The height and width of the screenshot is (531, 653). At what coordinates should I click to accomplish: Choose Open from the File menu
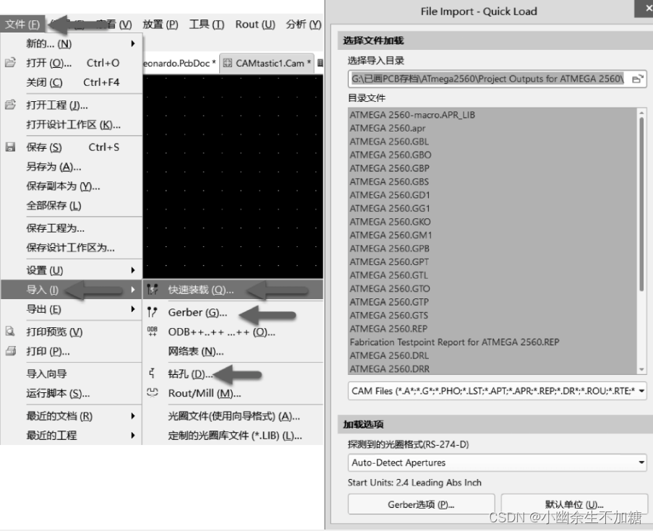coord(72,63)
